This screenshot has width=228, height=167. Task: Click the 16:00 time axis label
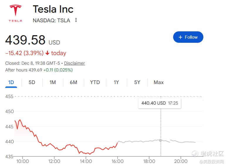[x=117, y=161]
